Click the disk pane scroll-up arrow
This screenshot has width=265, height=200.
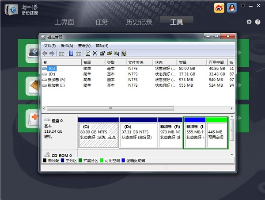232,117
